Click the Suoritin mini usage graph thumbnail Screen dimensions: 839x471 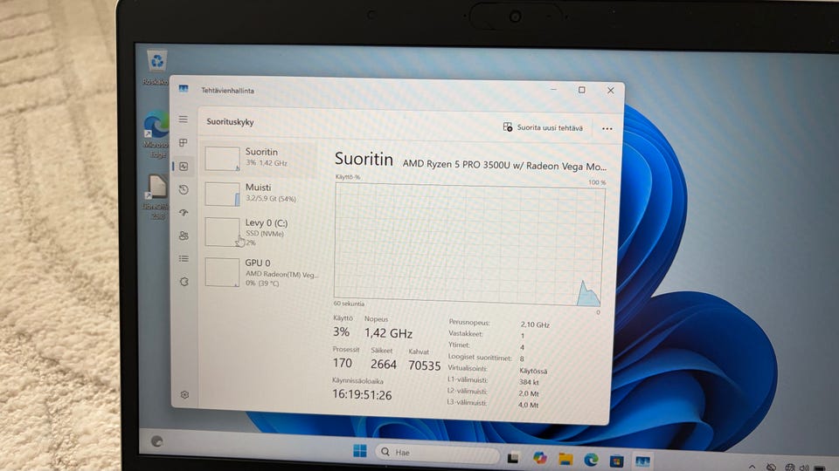tap(222, 159)
